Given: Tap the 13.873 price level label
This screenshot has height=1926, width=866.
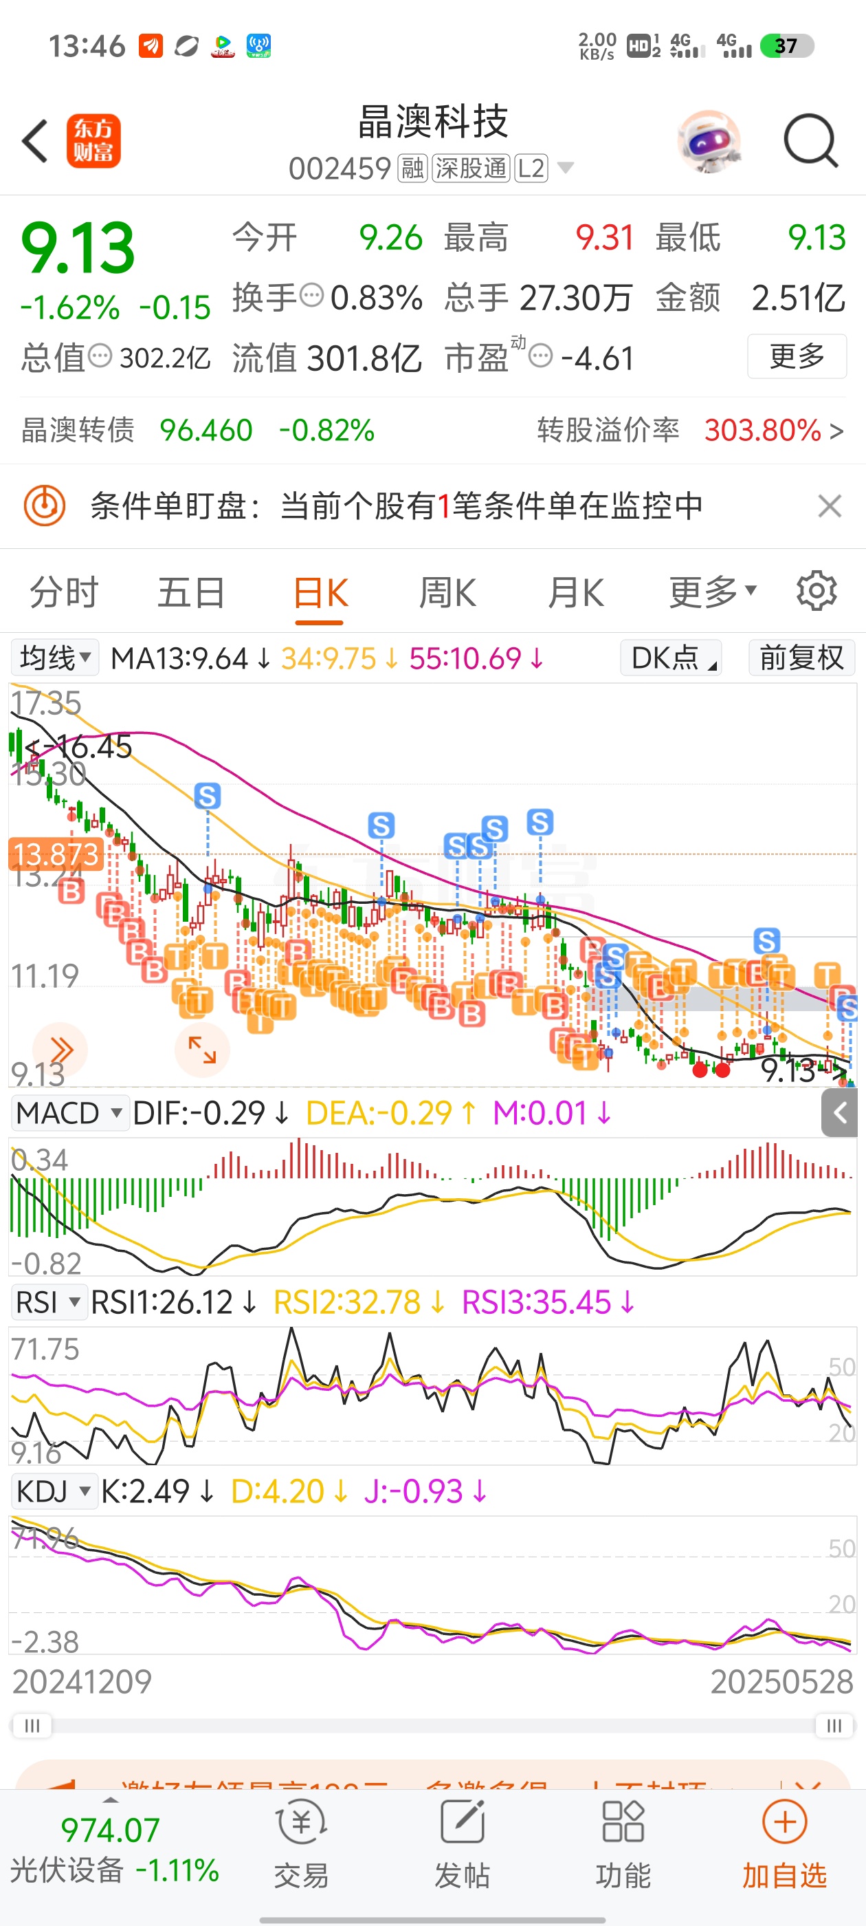Looking at the screenshot, I should tap(55, 854).
